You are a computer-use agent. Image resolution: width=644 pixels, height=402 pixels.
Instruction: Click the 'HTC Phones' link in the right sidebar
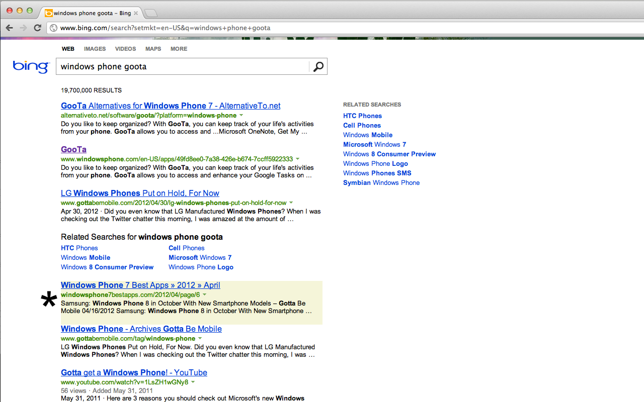coord(362,116)
